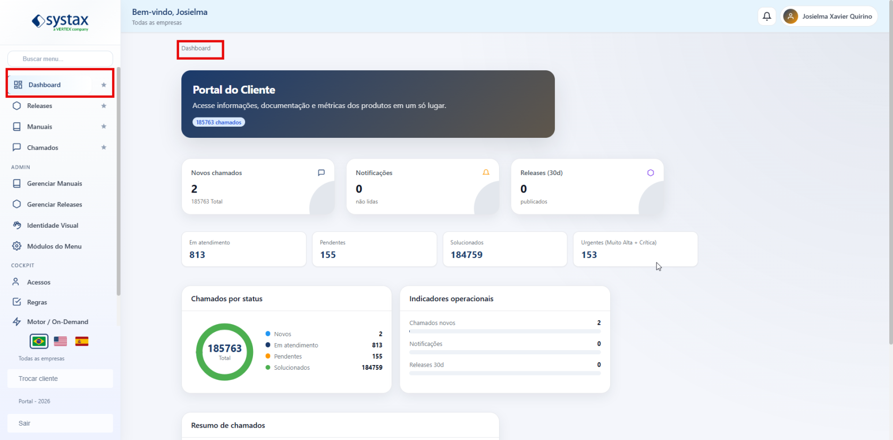Toggle favorite star for Releases
This screenshot has width=893, height=440.
(x=104, y=106)
